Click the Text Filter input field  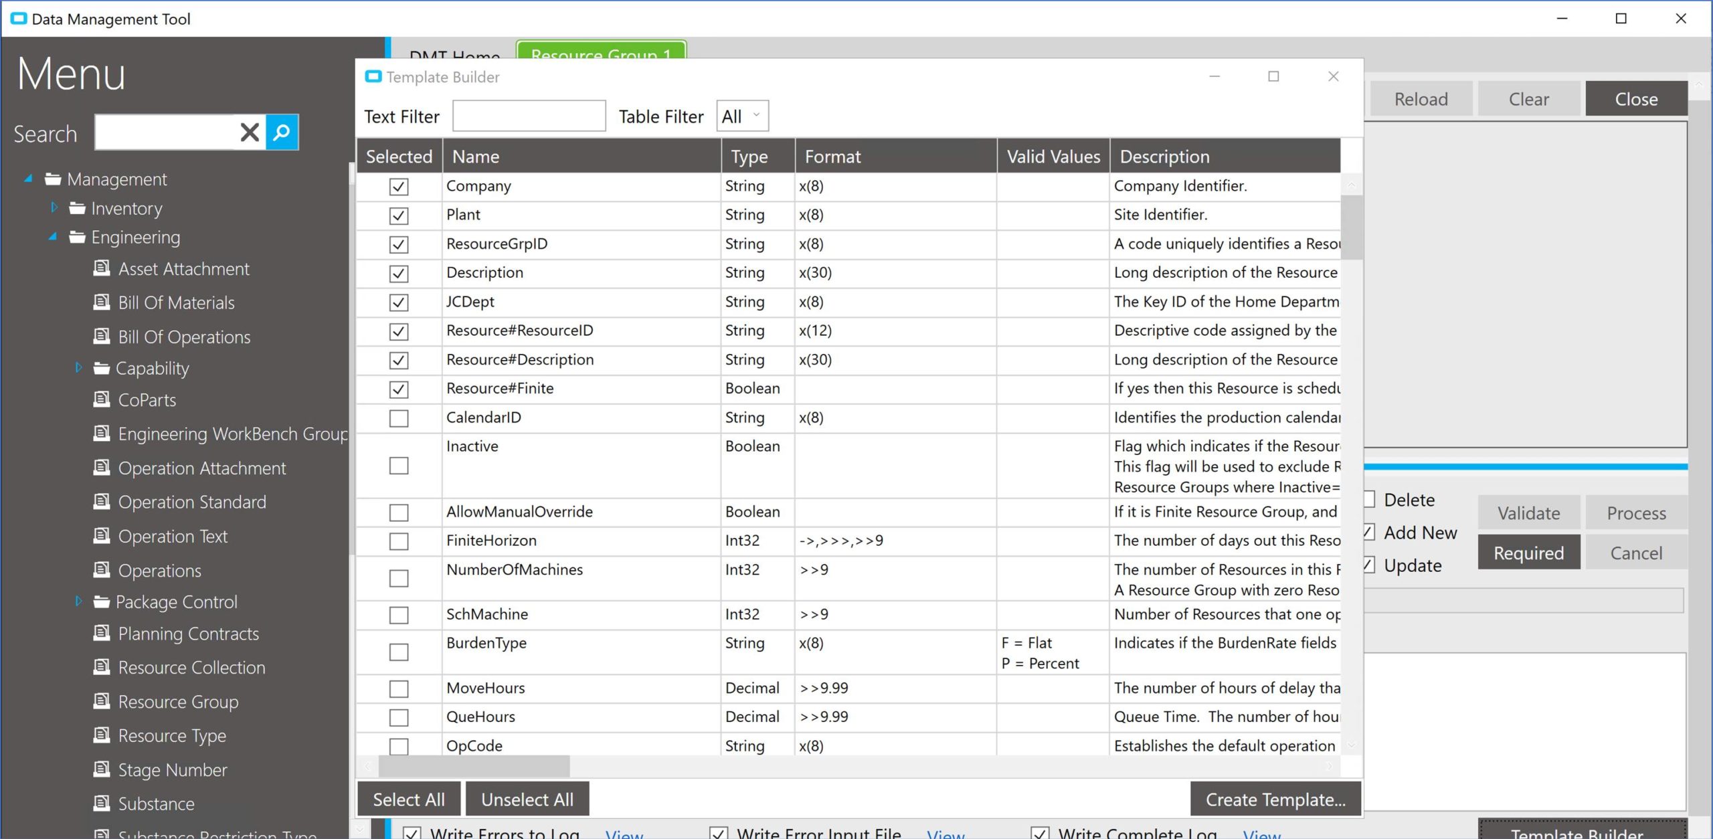pyautogui.click(x=529, y=116)
